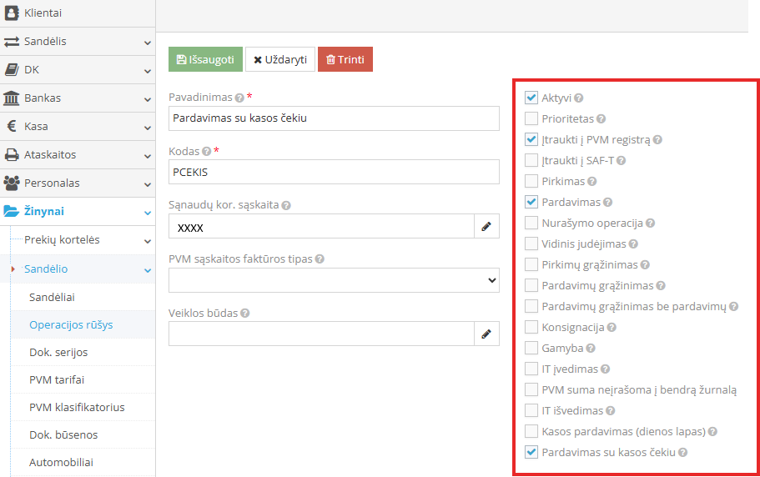Image resolution: width=760 pixels, height=477 pixels.
Task: Click the Uždaryti button
Action: tap(280, 59)
